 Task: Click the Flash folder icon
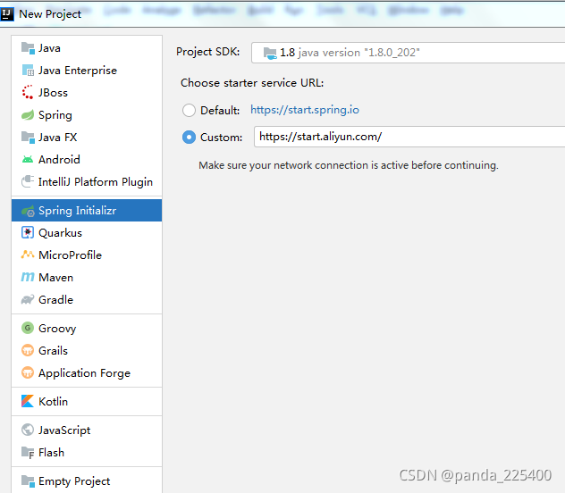pyautogui.click(x=28, y=452)
